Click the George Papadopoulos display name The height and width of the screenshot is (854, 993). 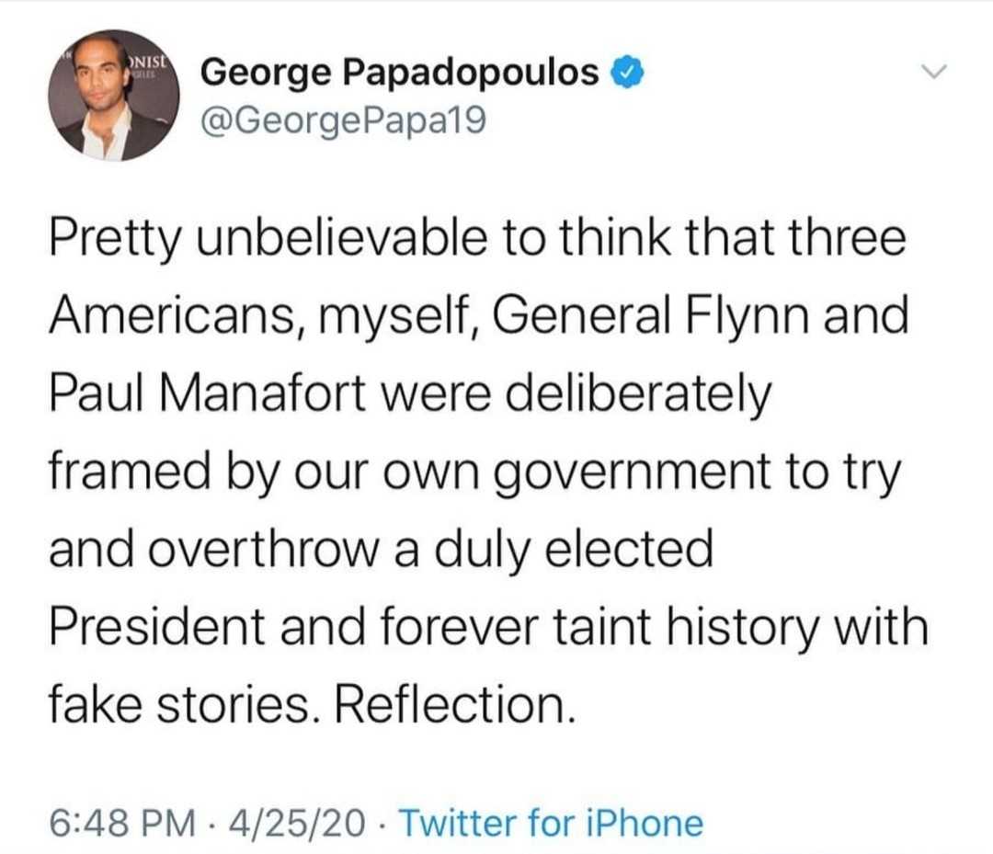coord(400,72)
